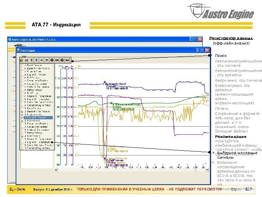Enable A: Fuel Pressure checkbox
This screenshot has height=197, width=262.
pyautogui.click(x=22, y=93)
